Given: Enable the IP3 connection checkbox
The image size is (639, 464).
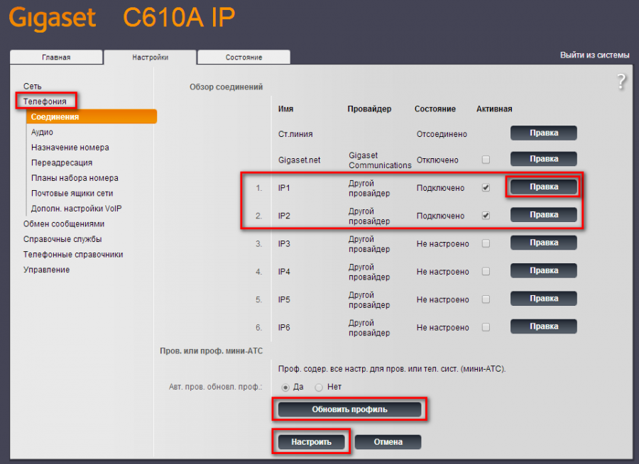Looking at the screenshot, I should coord(486,244).
